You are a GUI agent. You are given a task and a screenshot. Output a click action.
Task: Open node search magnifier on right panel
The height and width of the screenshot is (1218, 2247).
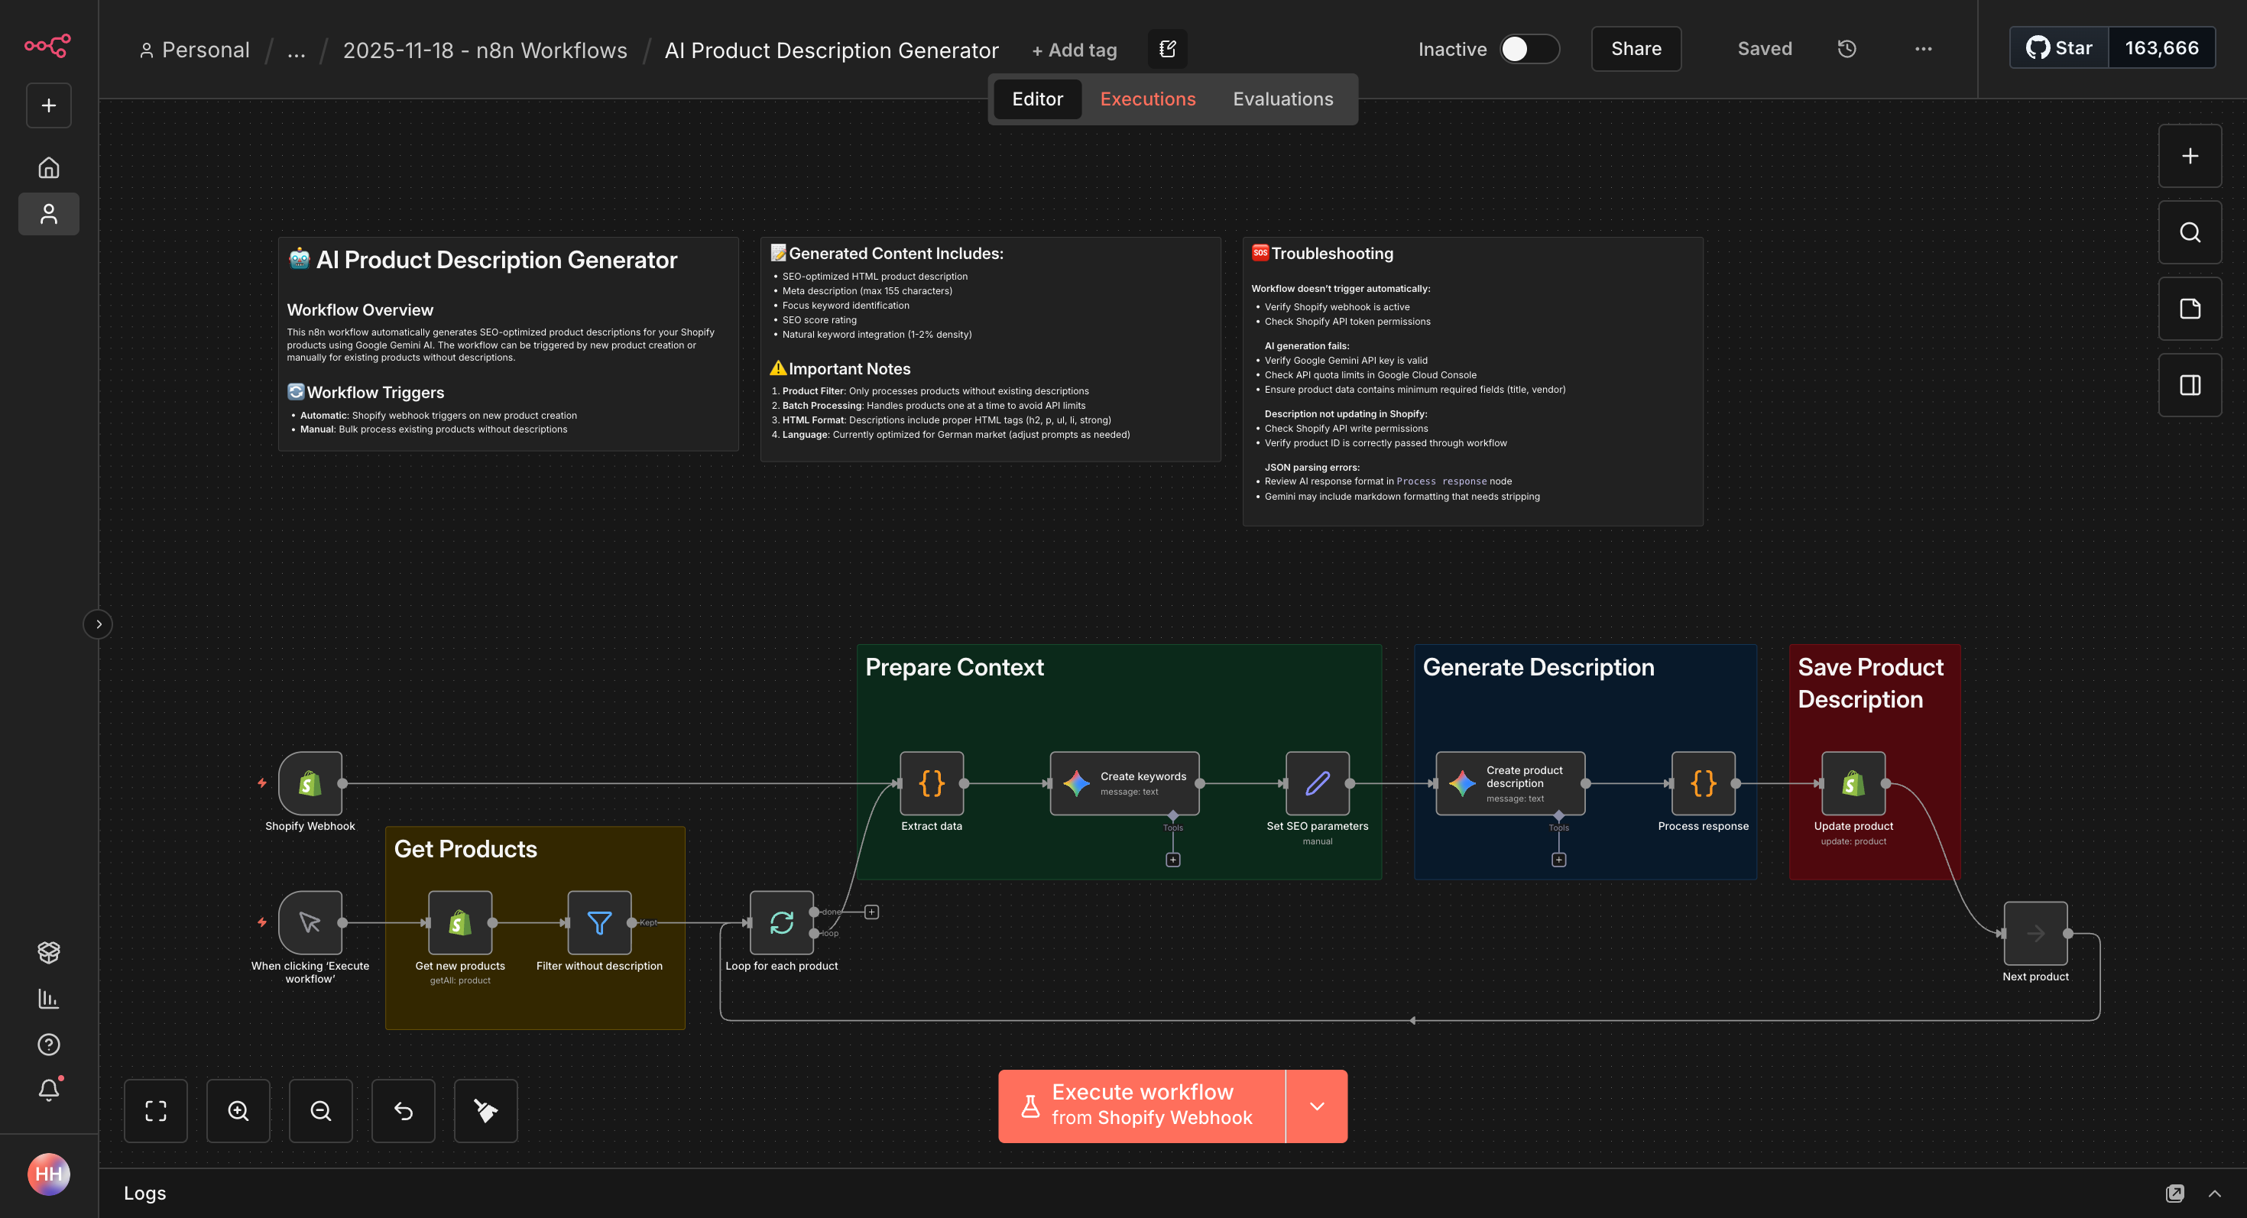2190,232
